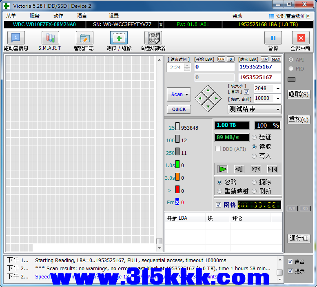
Task: Click the RD indicator
Action: click(x=305, y=209)
